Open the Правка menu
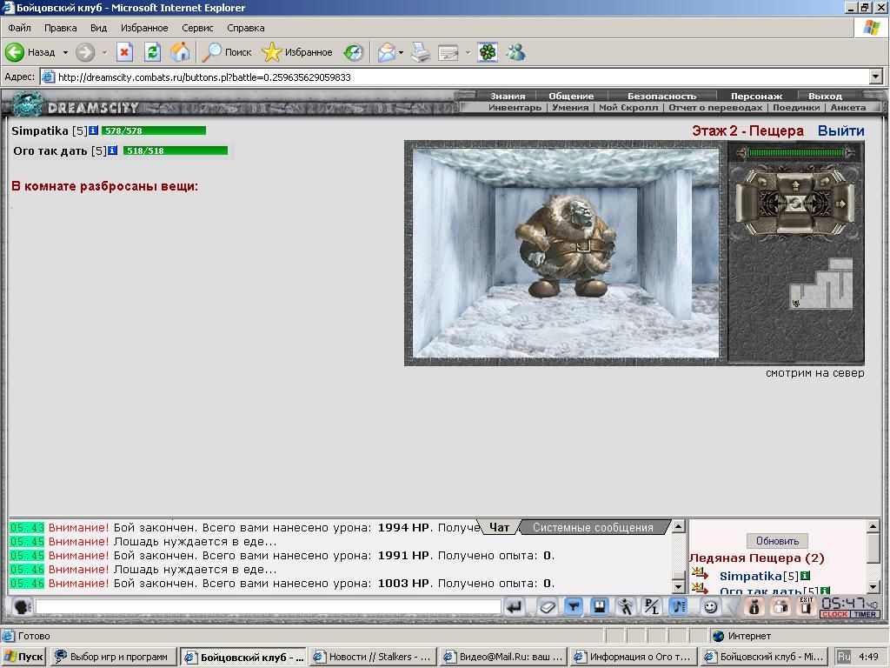This screenshot has width=890, height=668. 60,28
